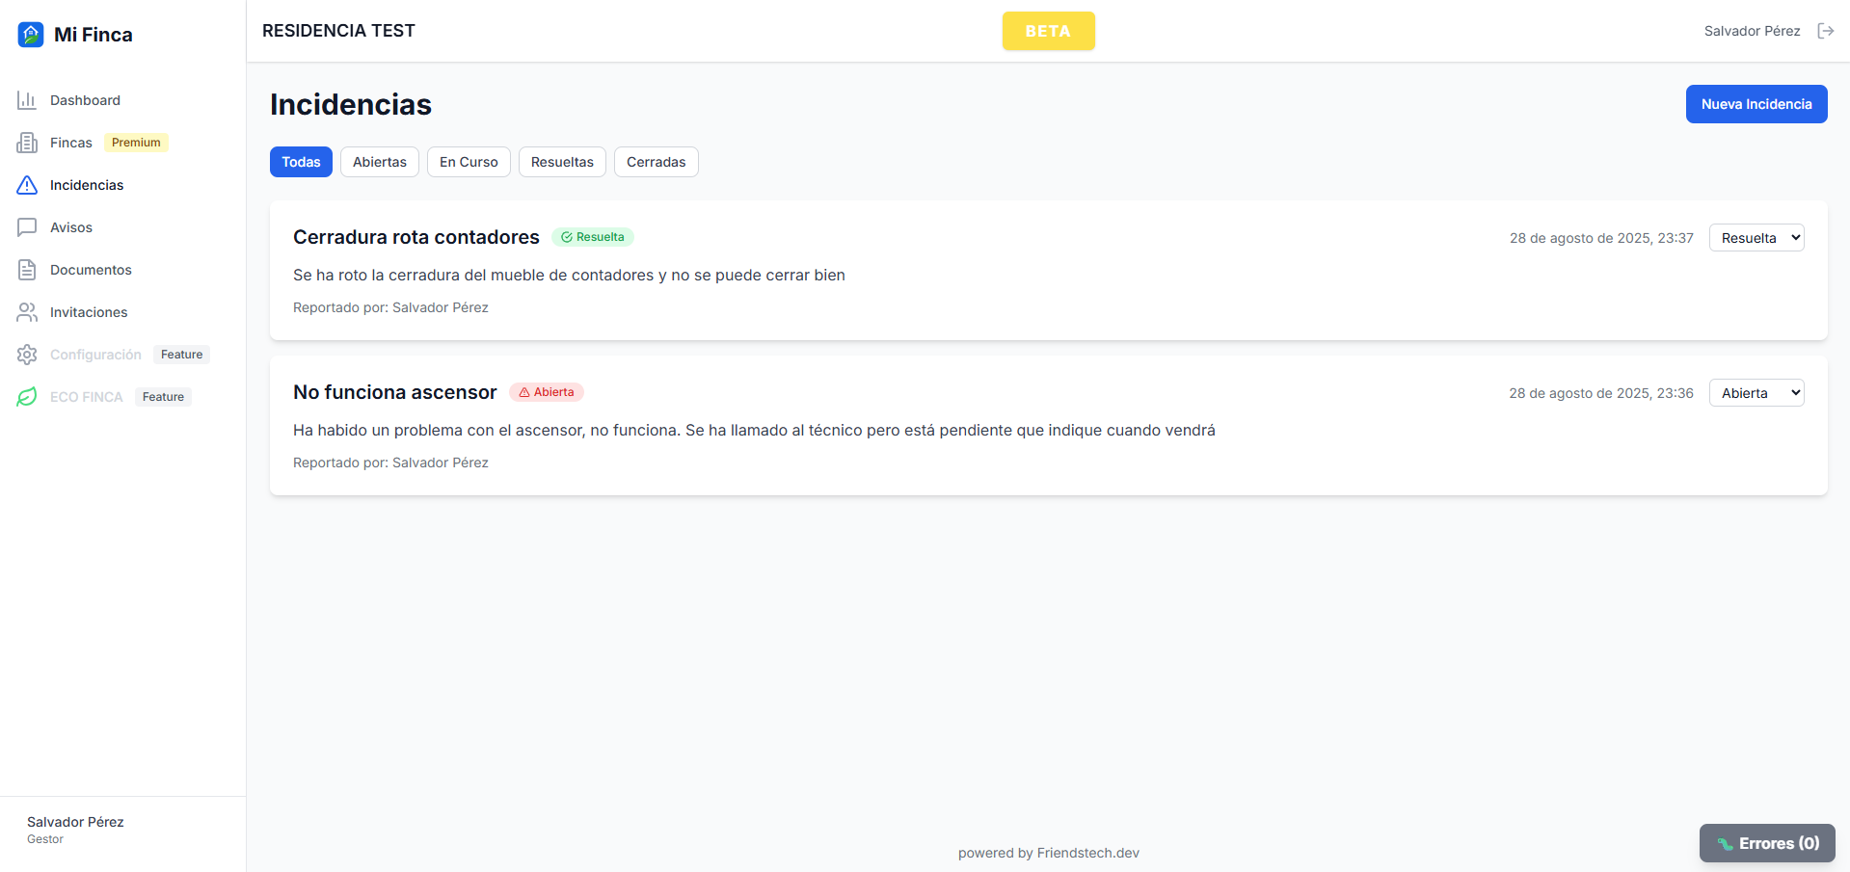
Task: Click the Documentos file icon
Action: tap(27, 270)
